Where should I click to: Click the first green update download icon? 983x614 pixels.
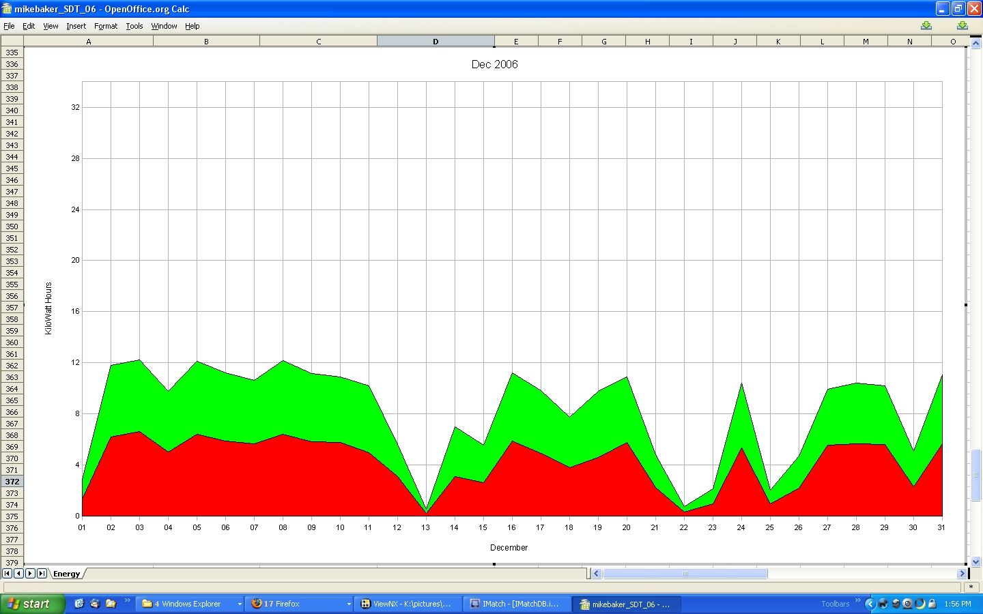(926, 26)
